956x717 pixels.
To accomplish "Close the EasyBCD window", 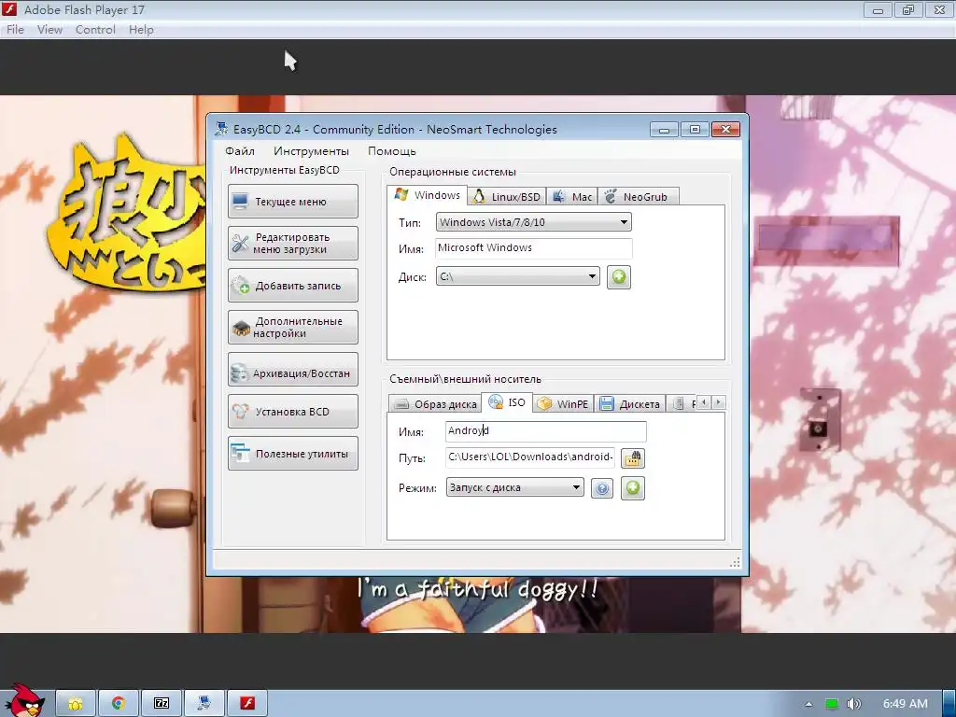I will (725, 129).
